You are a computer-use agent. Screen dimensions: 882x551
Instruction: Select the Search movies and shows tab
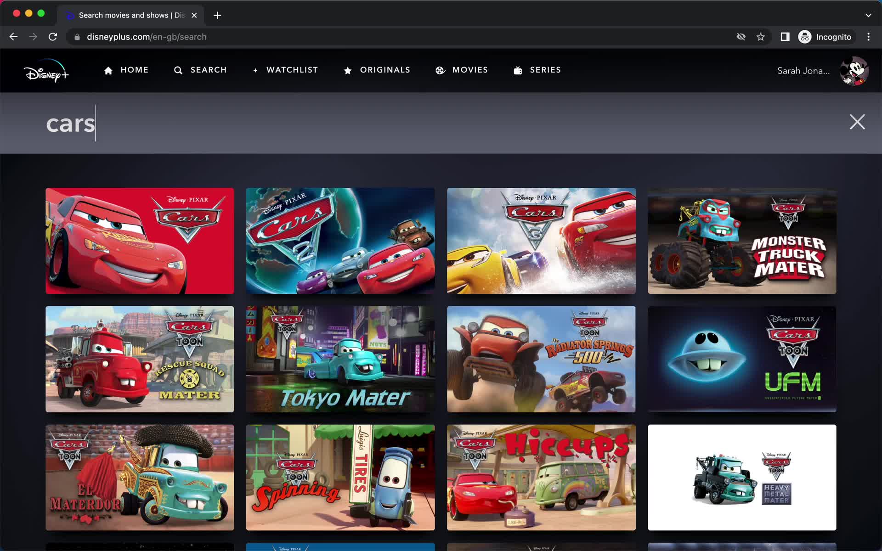point(131,15)
